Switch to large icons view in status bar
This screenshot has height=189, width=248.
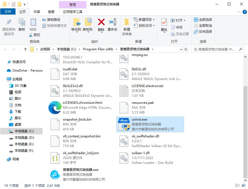tap(244, 185)
